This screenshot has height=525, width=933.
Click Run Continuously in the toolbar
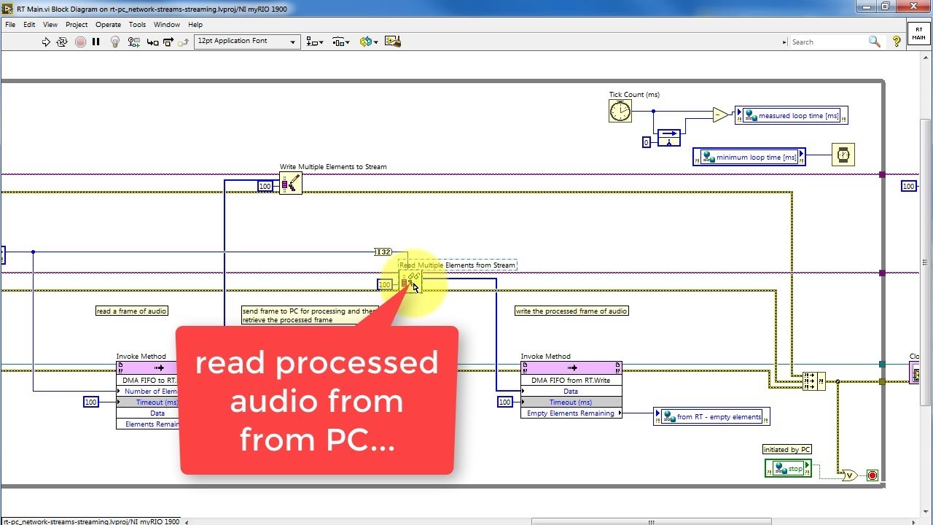coord(62,42)
